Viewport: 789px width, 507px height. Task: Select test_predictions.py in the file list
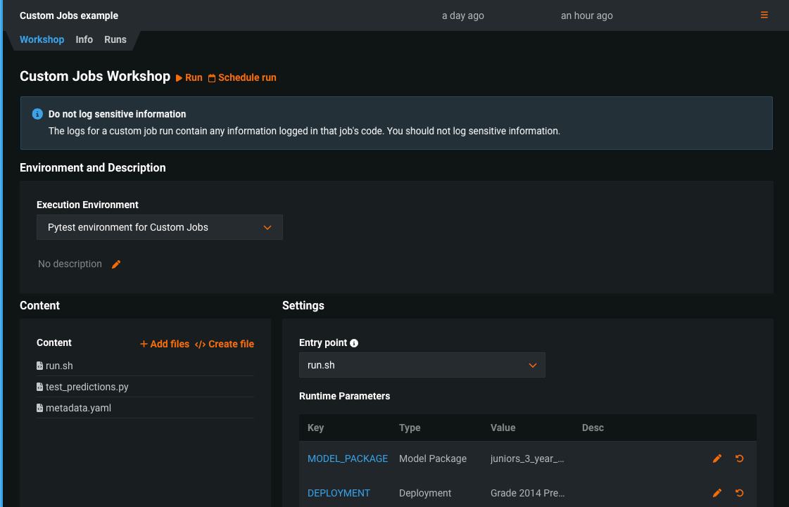point(87,387)
